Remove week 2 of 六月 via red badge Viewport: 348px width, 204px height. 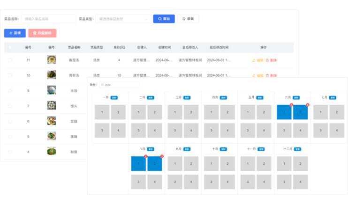[308, 105]
